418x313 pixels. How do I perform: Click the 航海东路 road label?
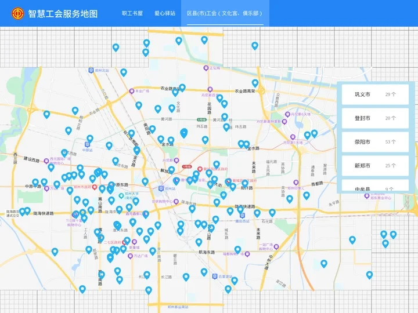click(207, 252)
